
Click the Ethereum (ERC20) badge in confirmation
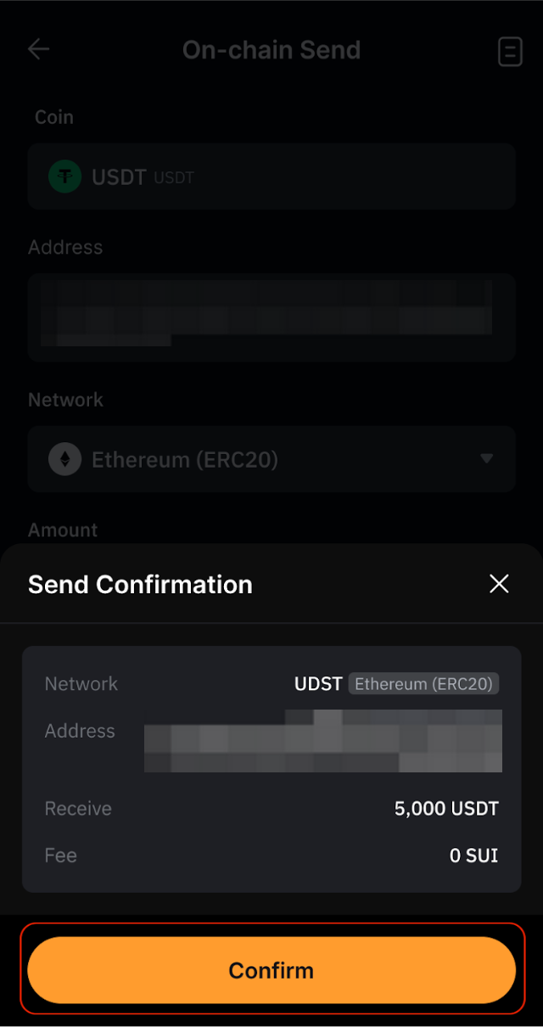coord(424,684)
